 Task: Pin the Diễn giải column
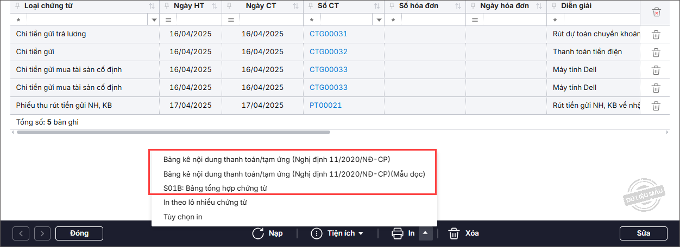pyautogui.click(x=554, y=6)
